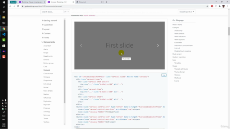Open green Camtasia icon in taskbar
The image size is (230, 129).
click(x=4, y=40)
